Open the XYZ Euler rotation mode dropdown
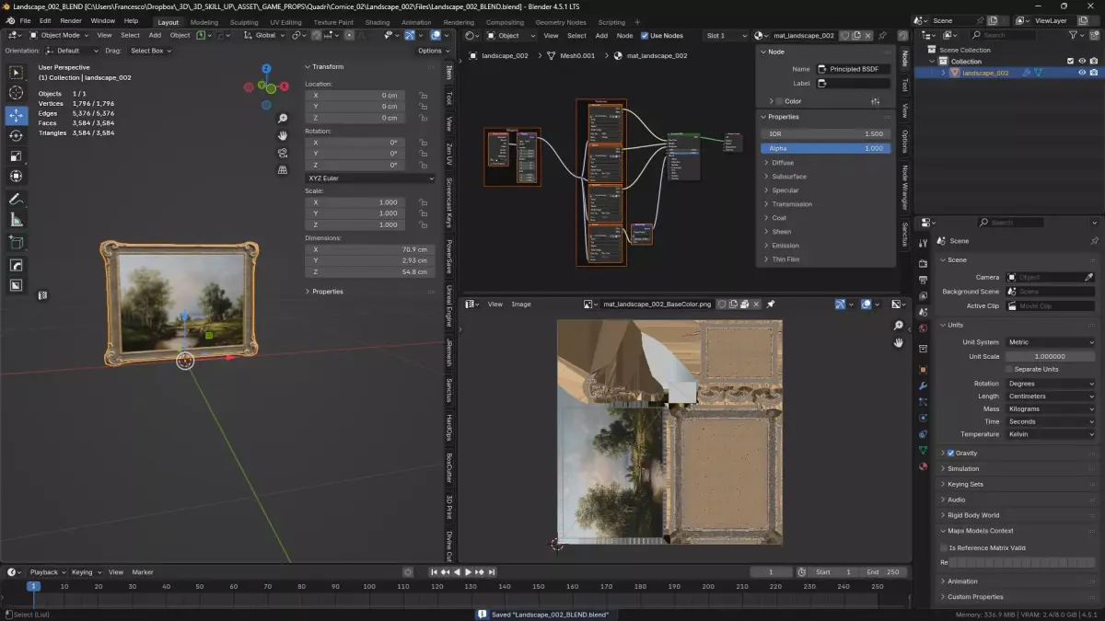Image resolution: width=1105 pixels, height=621 pixels. (369, 178)
